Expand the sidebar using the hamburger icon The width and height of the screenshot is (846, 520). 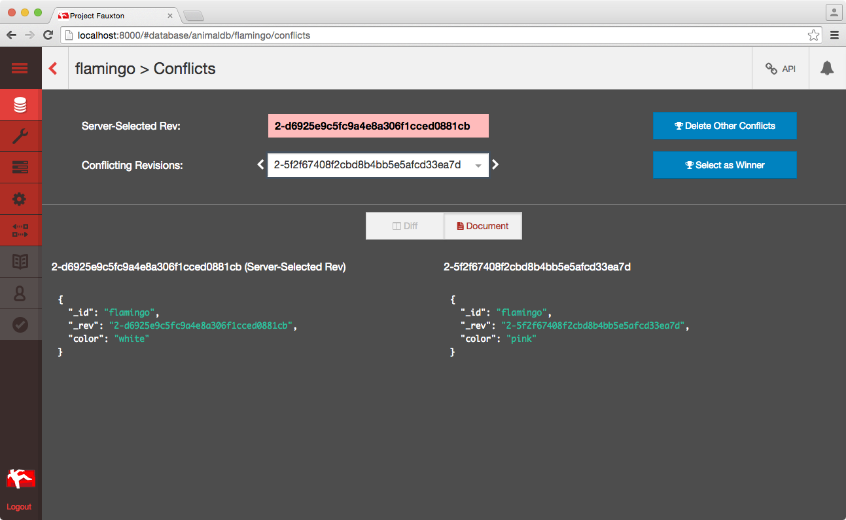20,68
